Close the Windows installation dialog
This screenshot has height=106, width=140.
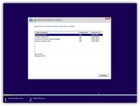108,18
